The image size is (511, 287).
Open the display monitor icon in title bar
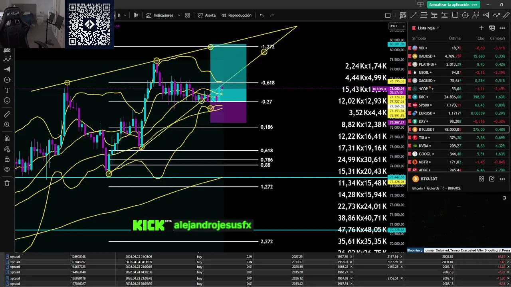pos(420,5)
